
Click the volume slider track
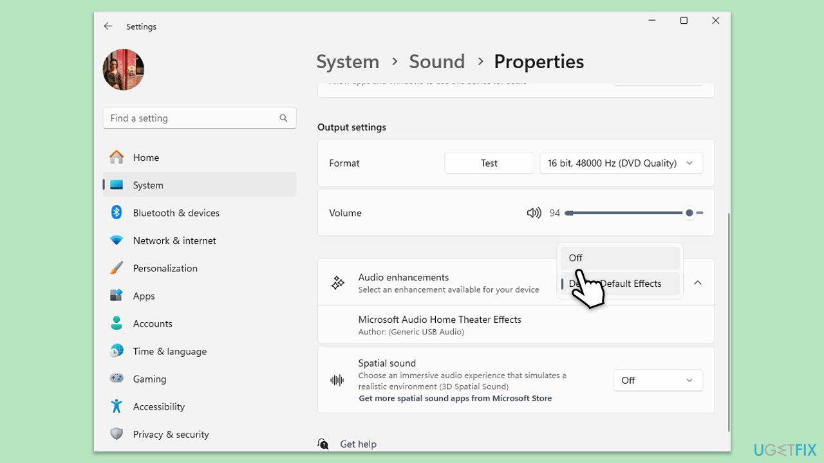pyautogui.click(x=634, y=213)
